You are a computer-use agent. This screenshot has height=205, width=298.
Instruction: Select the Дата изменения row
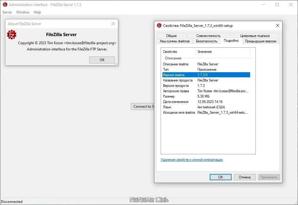point(206,102)
